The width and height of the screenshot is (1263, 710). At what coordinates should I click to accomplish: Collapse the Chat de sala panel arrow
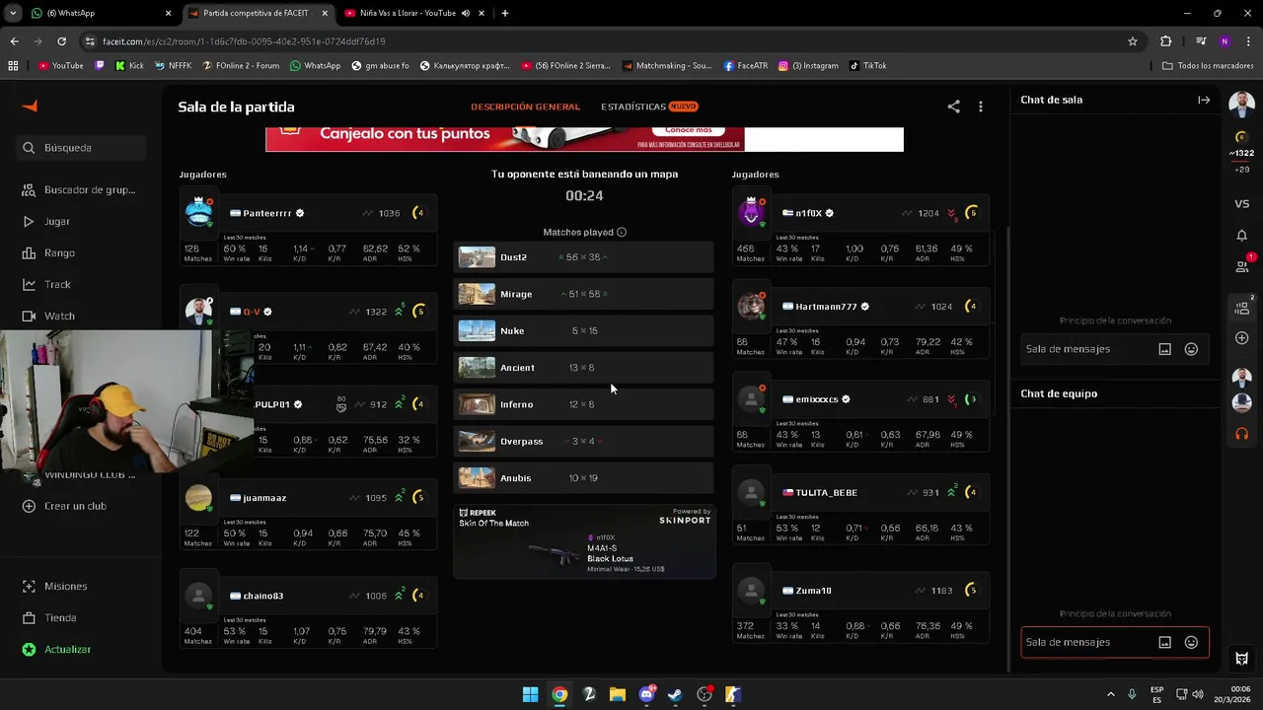point(1204,100)
